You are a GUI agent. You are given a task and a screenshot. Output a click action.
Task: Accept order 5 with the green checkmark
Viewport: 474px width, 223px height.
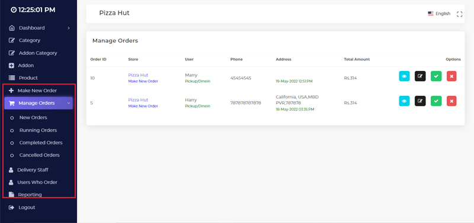click(x=436, y=101)
